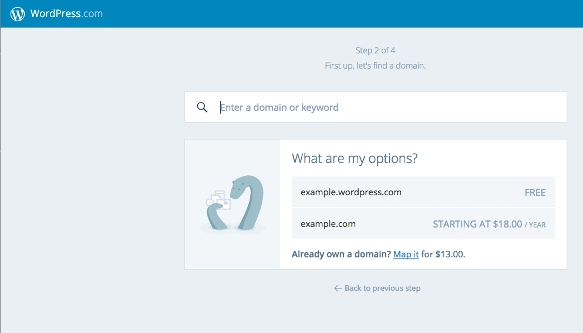Click the magnifying glass search icon
This screenshot has width=583, height=333.
click(203, 107)
